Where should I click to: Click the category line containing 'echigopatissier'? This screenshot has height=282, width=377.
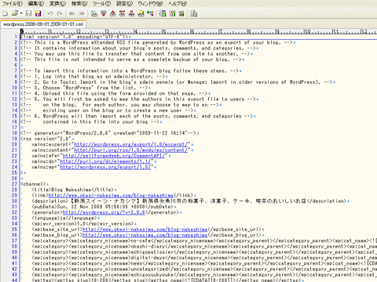[x=204, y=252]
